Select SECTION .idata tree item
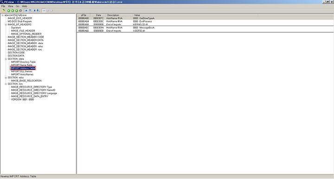The width and height of the screenshot is (334, 179). pos(16,59)
